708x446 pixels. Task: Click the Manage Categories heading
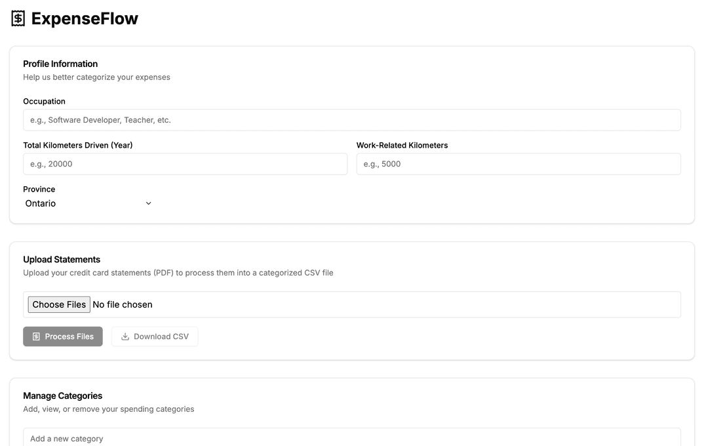click(x=63, y=396)
